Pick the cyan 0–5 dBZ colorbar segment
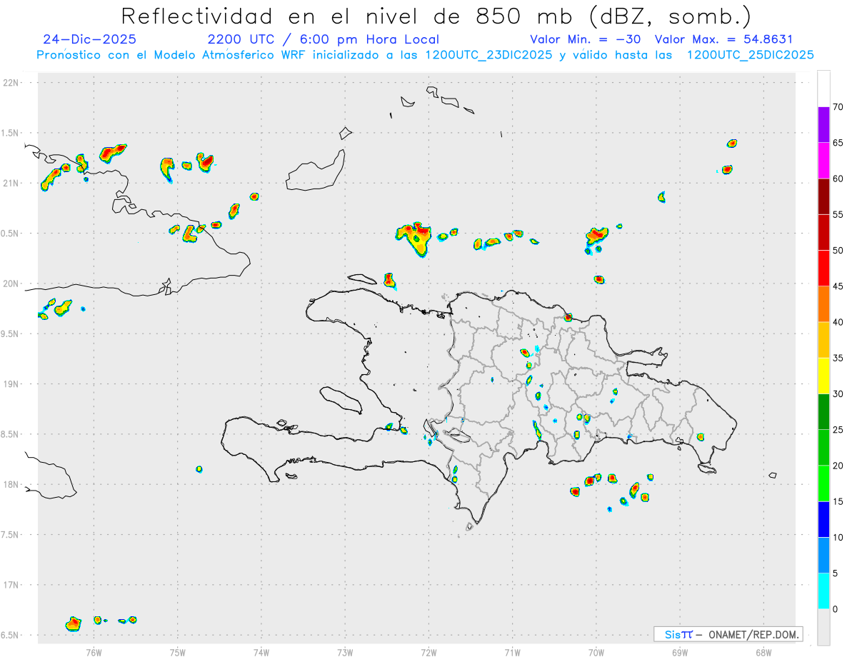 click(823, 591)
